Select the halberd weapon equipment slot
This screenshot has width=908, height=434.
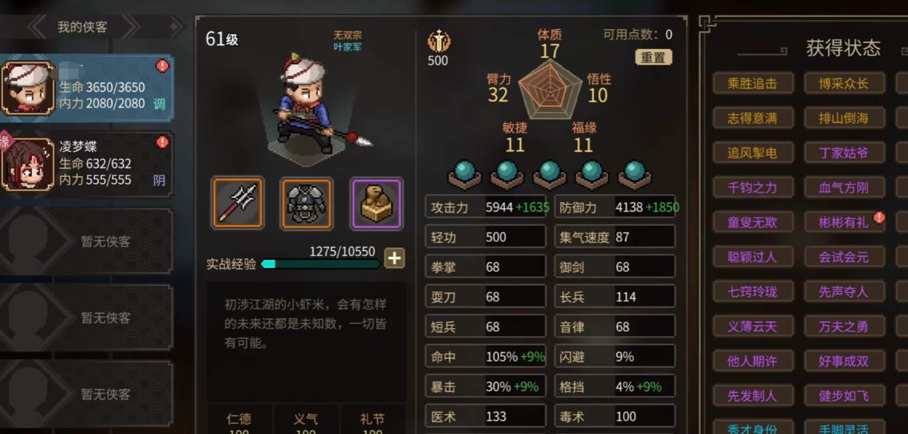coord(237,203)
